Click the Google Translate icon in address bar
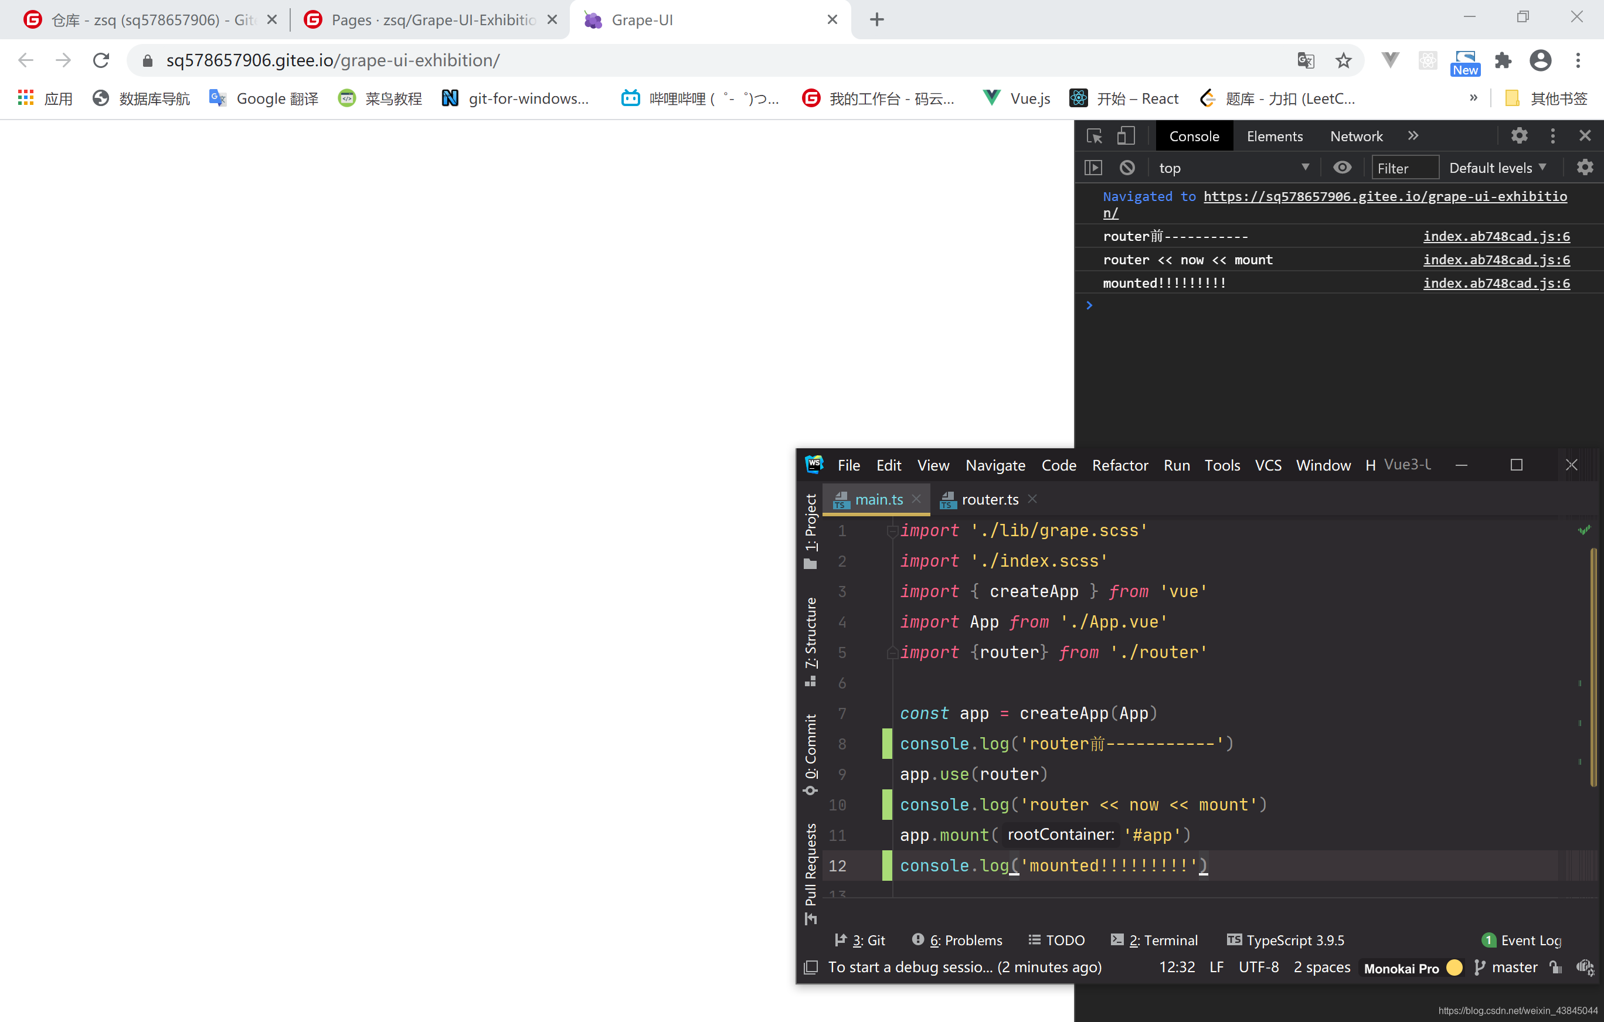Image resolution: width=1604 pixels, height=1022 pixels. point(1305,60)
